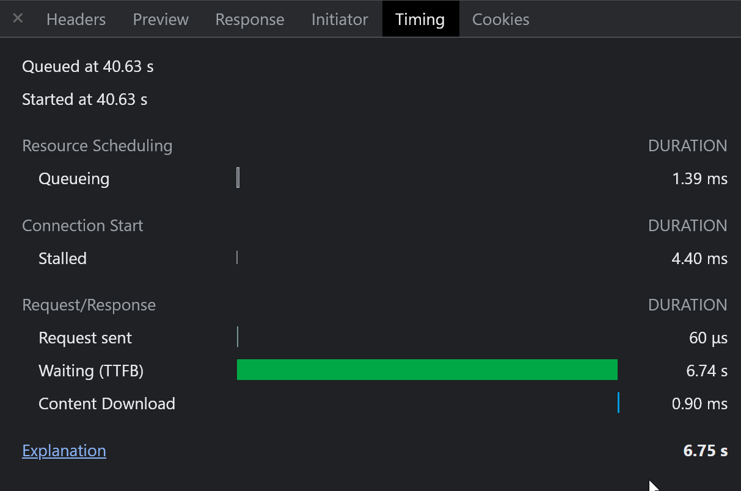Click the Stalled timing bar marker
This screenshot has width=741, height=491.
coord(236,258)
